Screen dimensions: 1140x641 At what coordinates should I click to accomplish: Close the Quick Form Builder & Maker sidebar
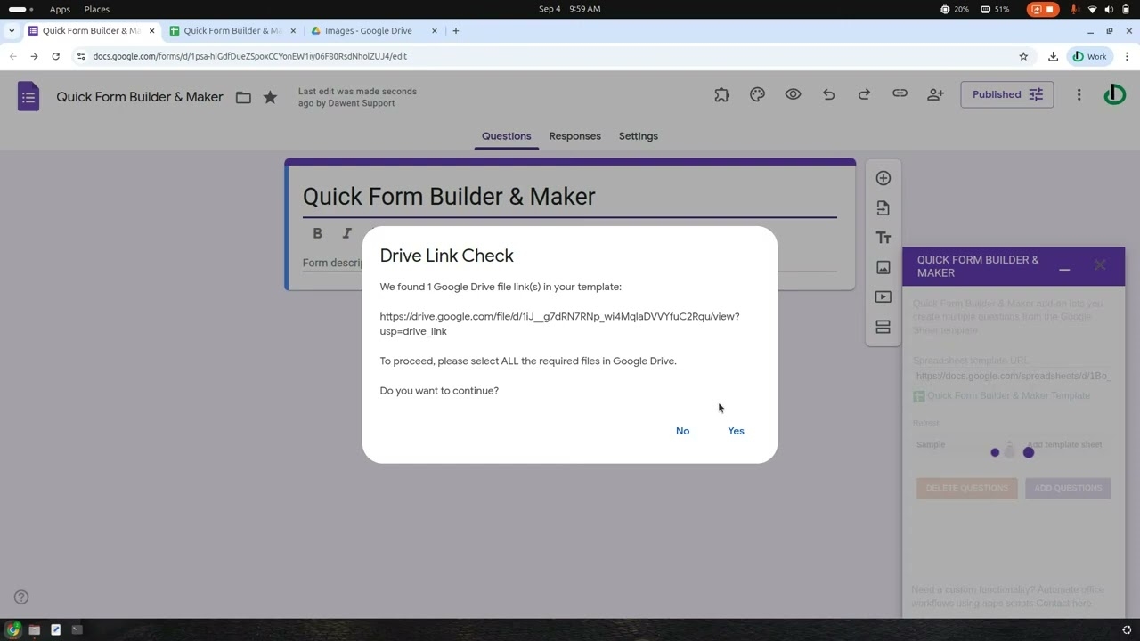click(1100, 265)
